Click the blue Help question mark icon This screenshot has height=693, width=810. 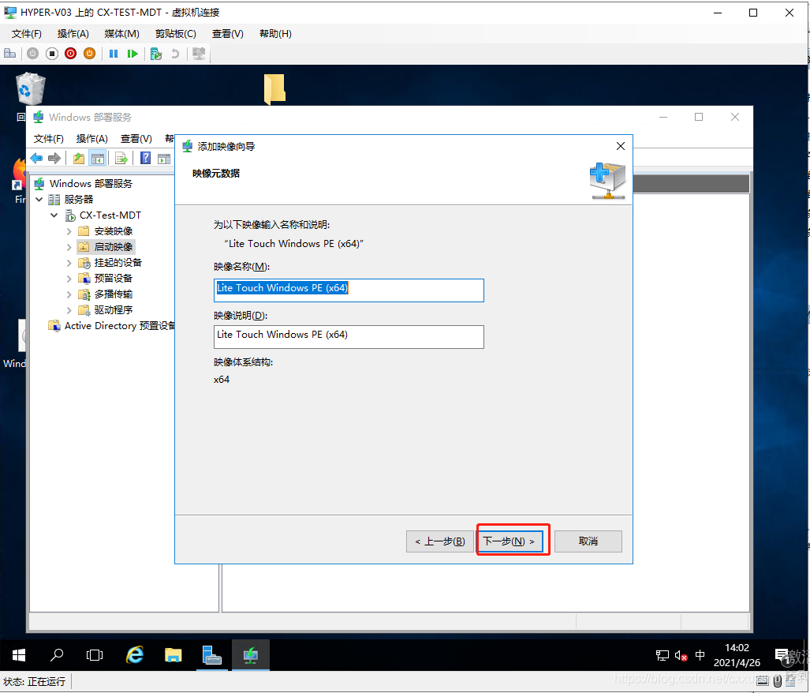point(146,158)
